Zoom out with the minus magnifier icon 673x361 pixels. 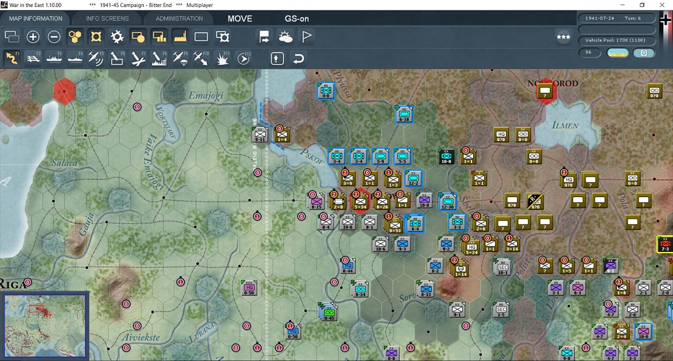tap(54, 37)
